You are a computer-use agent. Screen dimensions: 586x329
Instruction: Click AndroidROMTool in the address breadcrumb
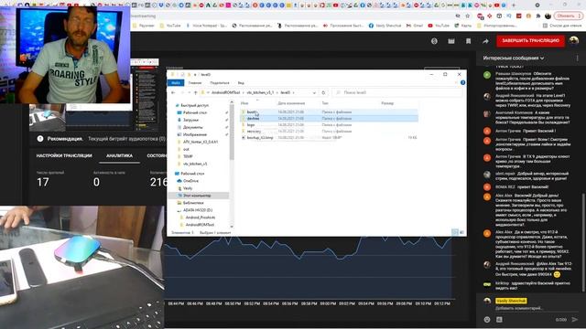coord(226,92)
